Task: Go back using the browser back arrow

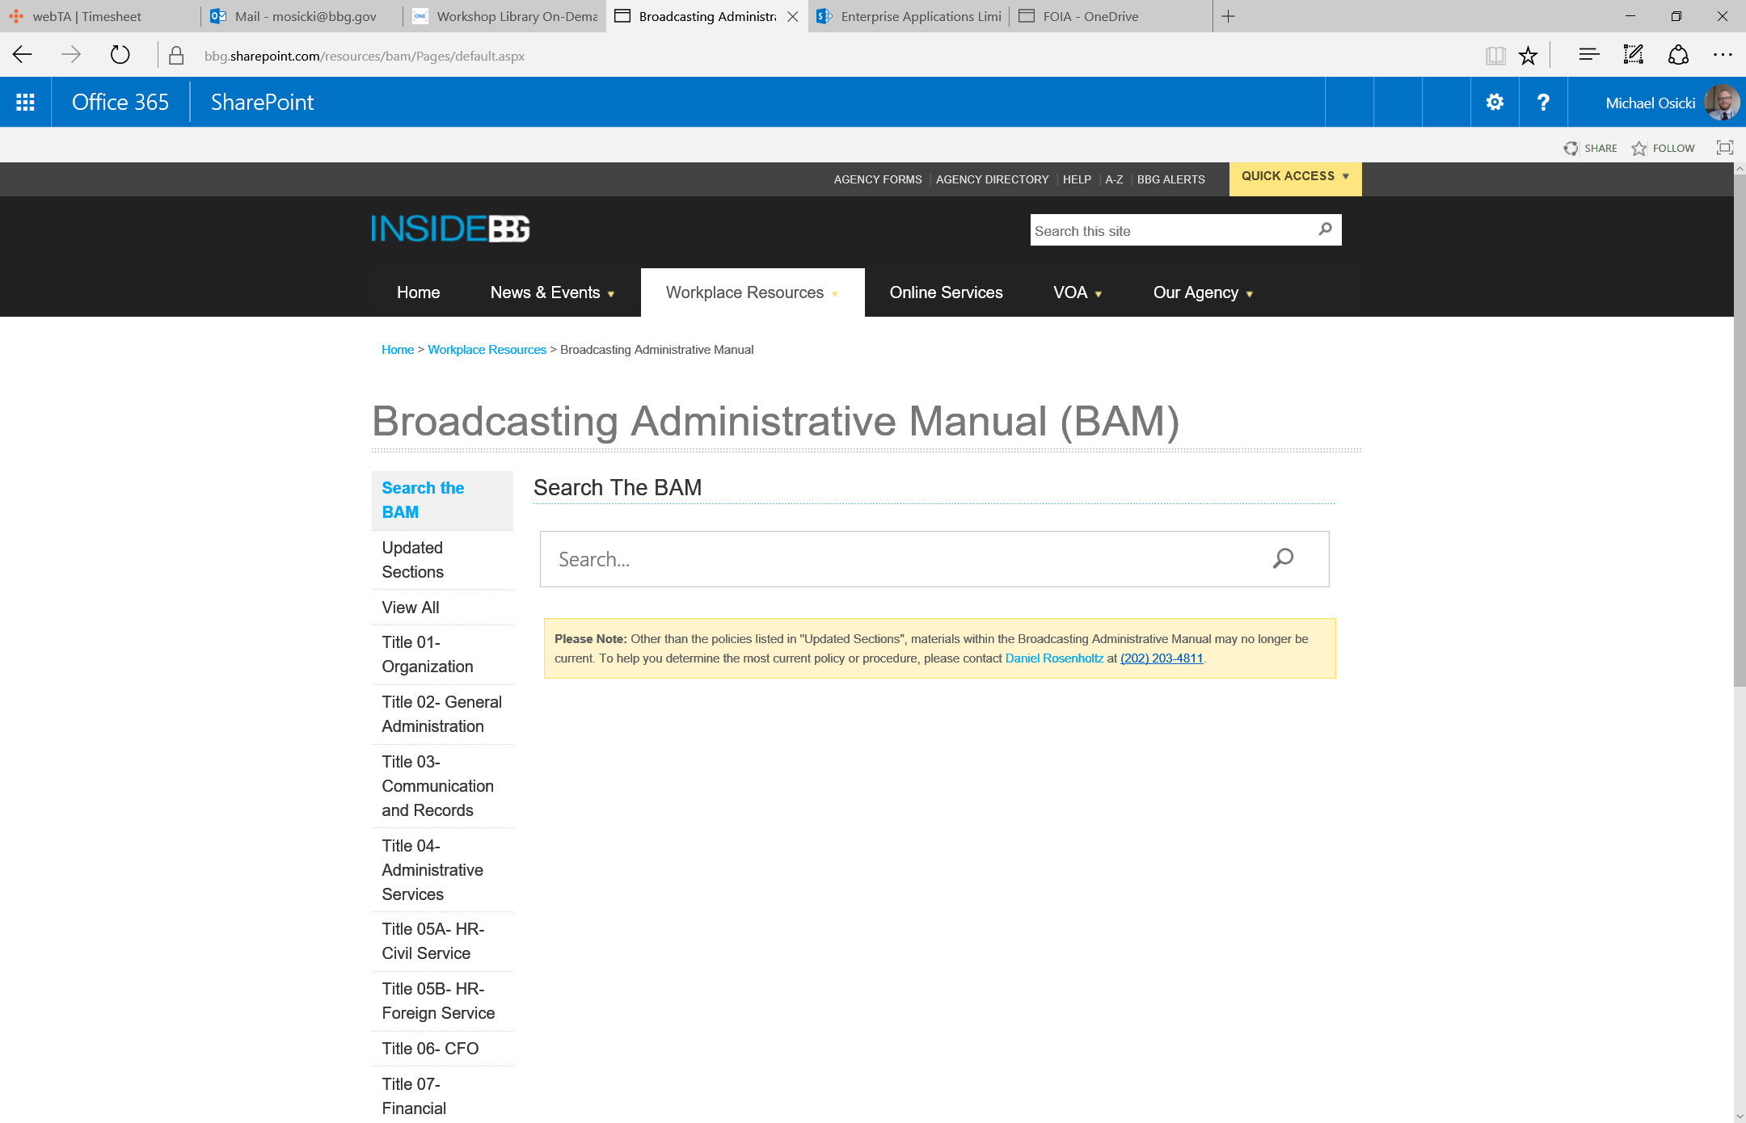Action: [23, 55]
